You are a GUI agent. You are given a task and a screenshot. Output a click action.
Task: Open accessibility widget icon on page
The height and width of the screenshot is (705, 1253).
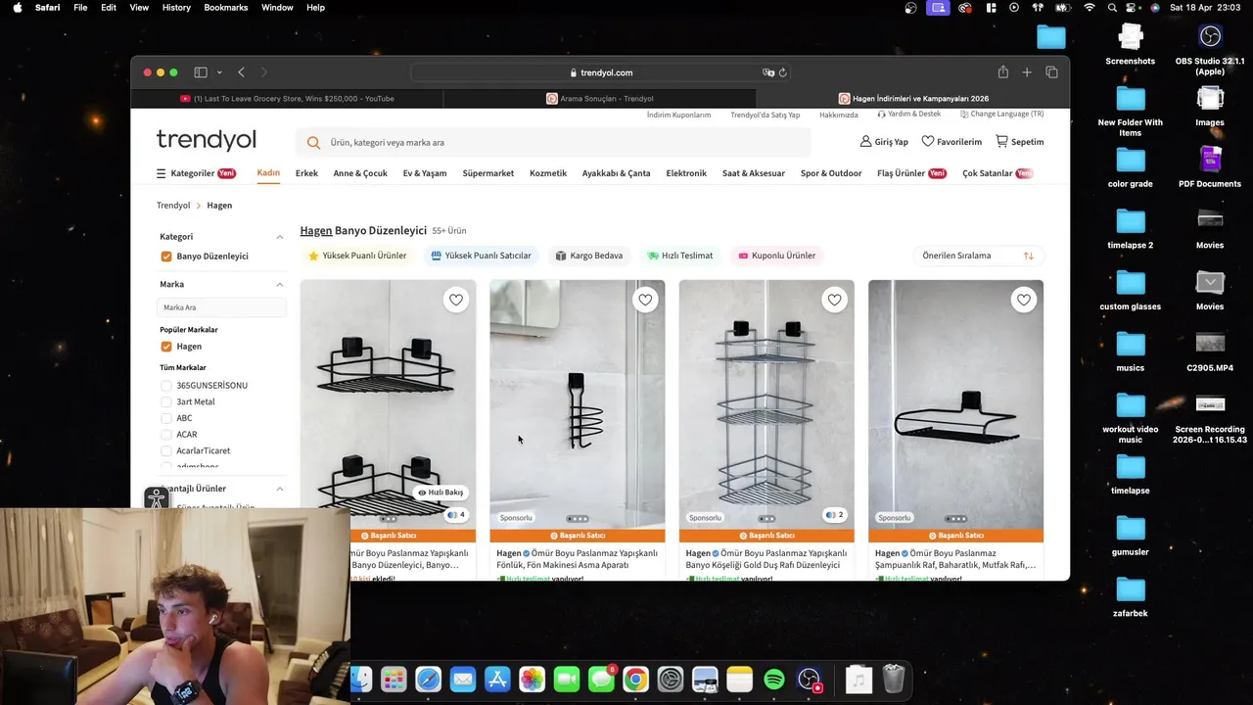pos(157,498)
